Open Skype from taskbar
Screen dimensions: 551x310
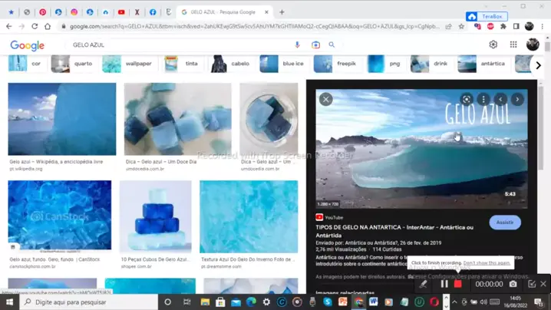[328, 302]
